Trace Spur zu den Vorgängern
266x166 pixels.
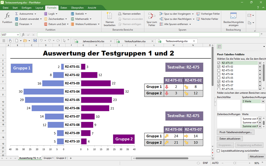177,14
